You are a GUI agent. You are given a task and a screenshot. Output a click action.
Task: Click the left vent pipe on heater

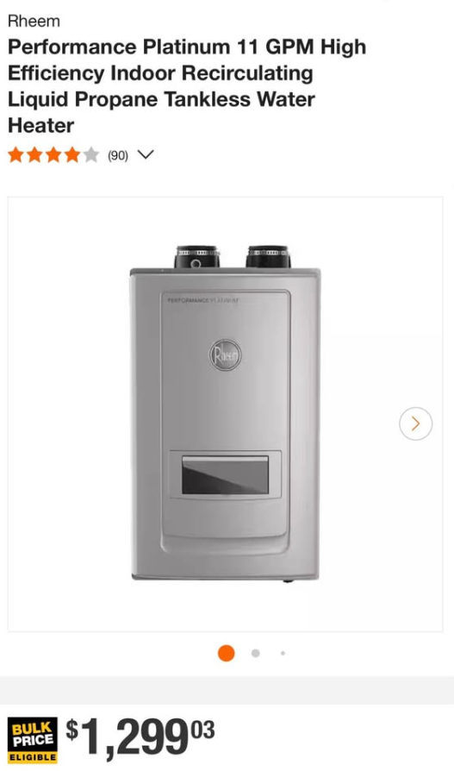(x=196, y=257)
